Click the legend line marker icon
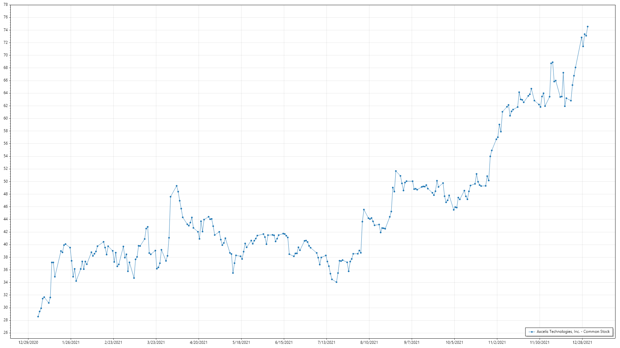This screenshot has width=620, height=348. click(x=532, y=332)
